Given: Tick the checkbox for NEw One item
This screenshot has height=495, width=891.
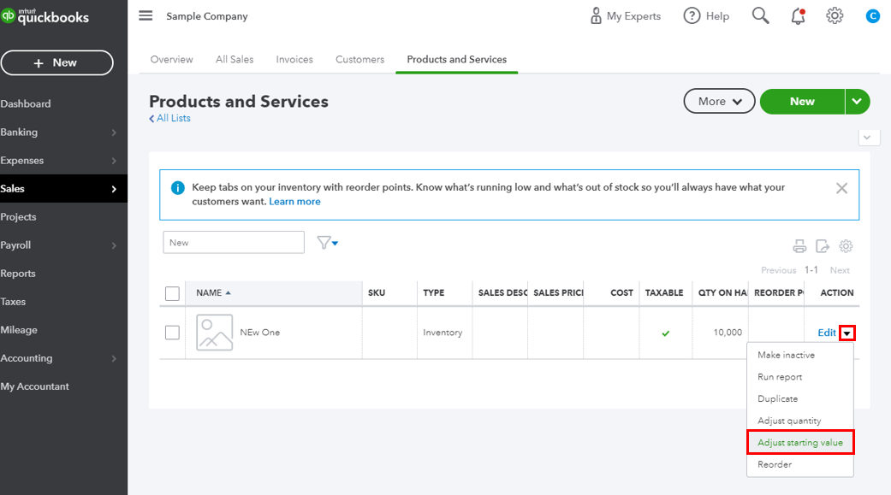Looking at the screenshot, I should 172,333.
